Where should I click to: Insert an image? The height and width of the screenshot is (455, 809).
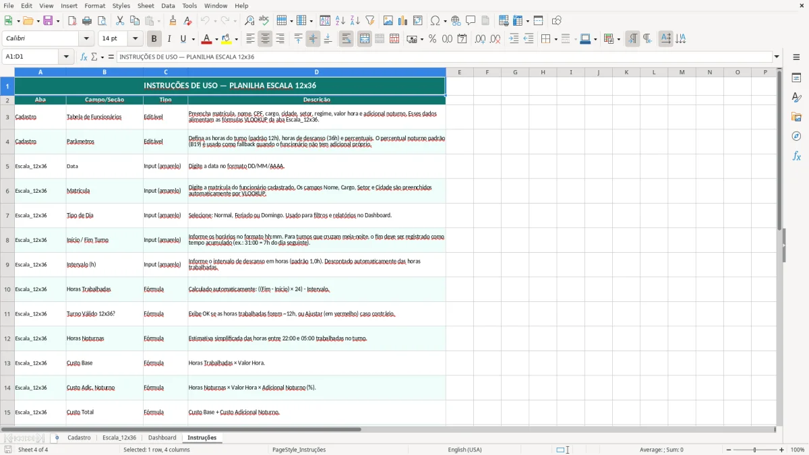point(388,21)
